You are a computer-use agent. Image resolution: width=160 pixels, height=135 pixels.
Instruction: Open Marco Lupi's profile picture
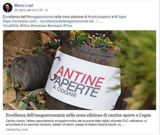click(8, 8)
